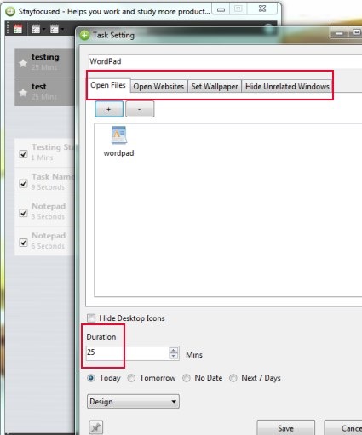
Task: Click the star next to the testing task
Action: pos(23,63)
